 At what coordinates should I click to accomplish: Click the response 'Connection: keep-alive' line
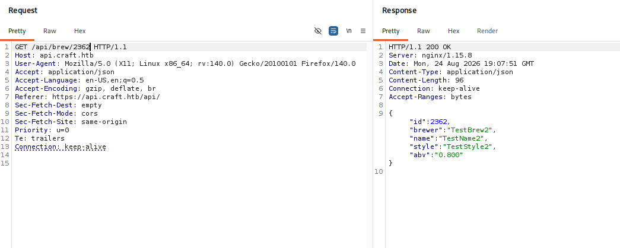pos(434,88)
